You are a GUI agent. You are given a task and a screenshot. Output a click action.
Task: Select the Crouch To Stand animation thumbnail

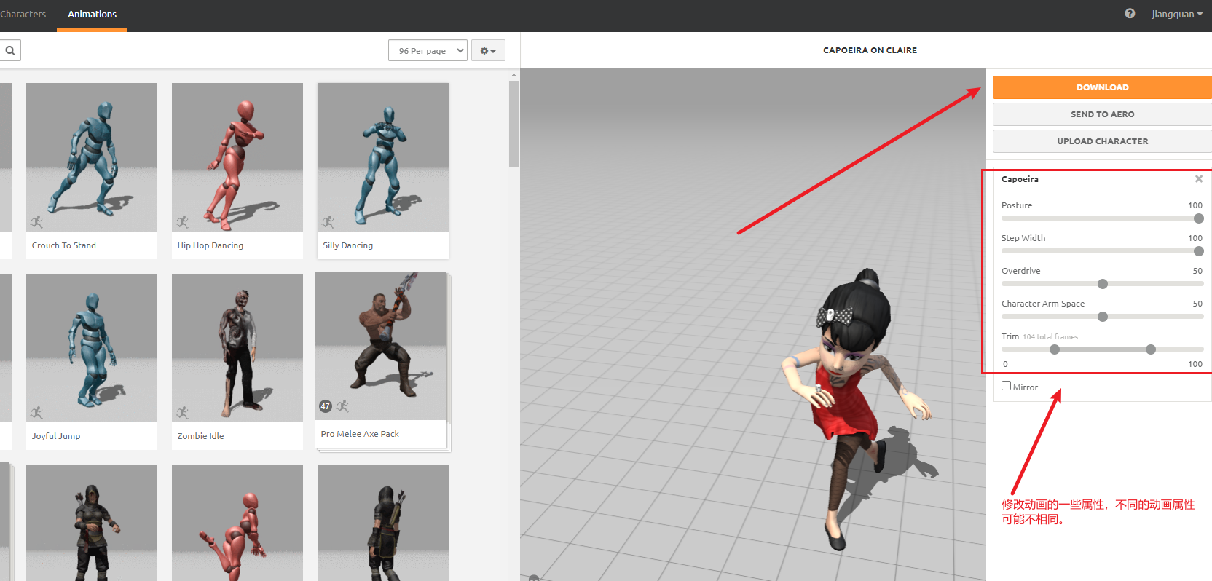click(x=92, y=157)
